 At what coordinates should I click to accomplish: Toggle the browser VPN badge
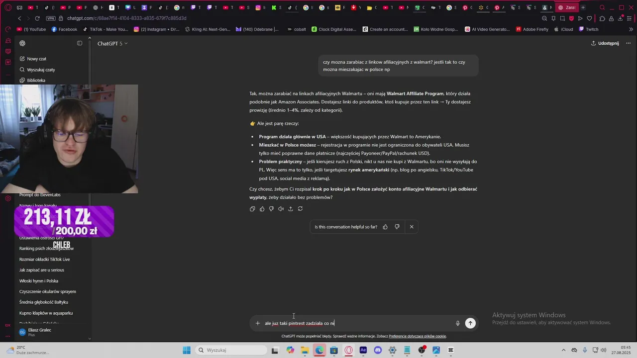pyautogui.click(x=50, y=18)
